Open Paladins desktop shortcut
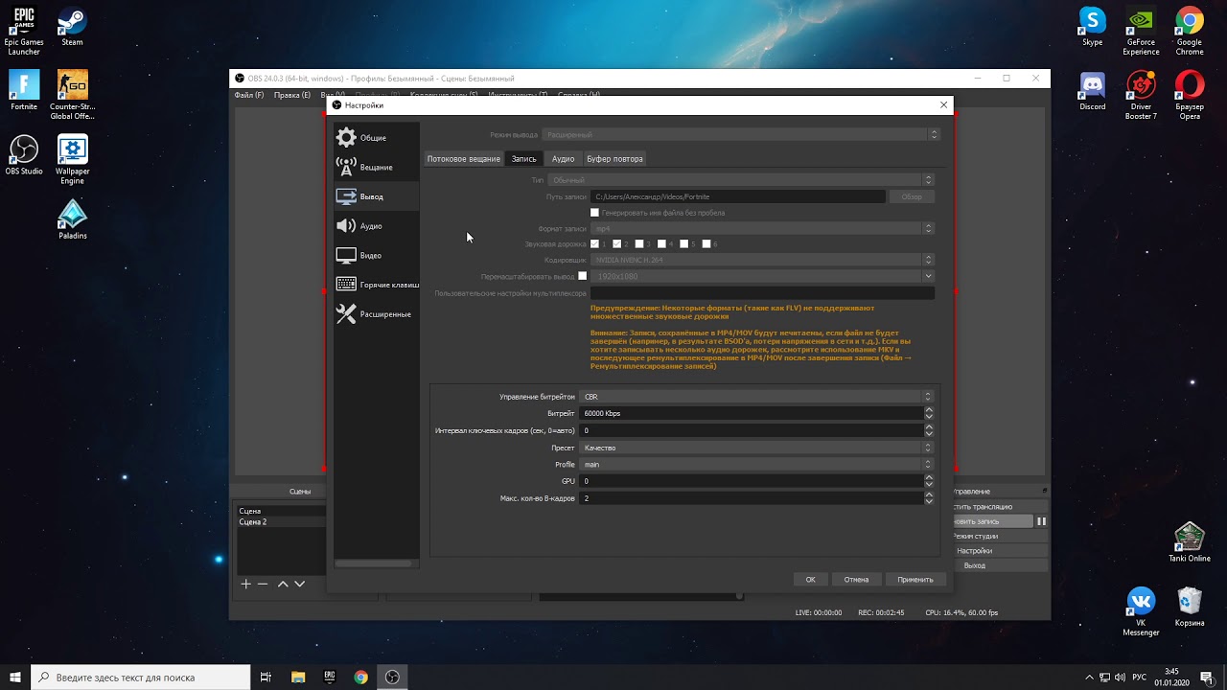 point(72,219)
